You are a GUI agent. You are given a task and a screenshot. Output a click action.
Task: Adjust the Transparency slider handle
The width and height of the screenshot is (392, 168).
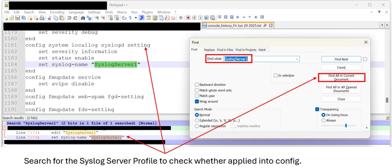tap(346, 126)
